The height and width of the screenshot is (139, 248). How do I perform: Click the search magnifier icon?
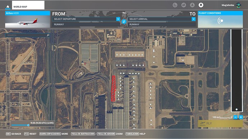point(48,35)
